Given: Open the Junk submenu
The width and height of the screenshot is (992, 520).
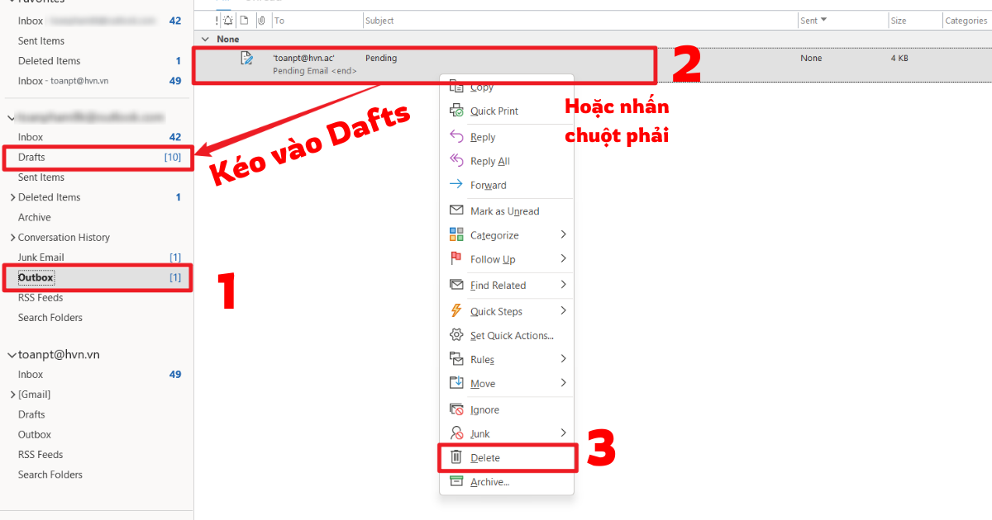Looking at the screenshot, I should click(x=505, y=433).
